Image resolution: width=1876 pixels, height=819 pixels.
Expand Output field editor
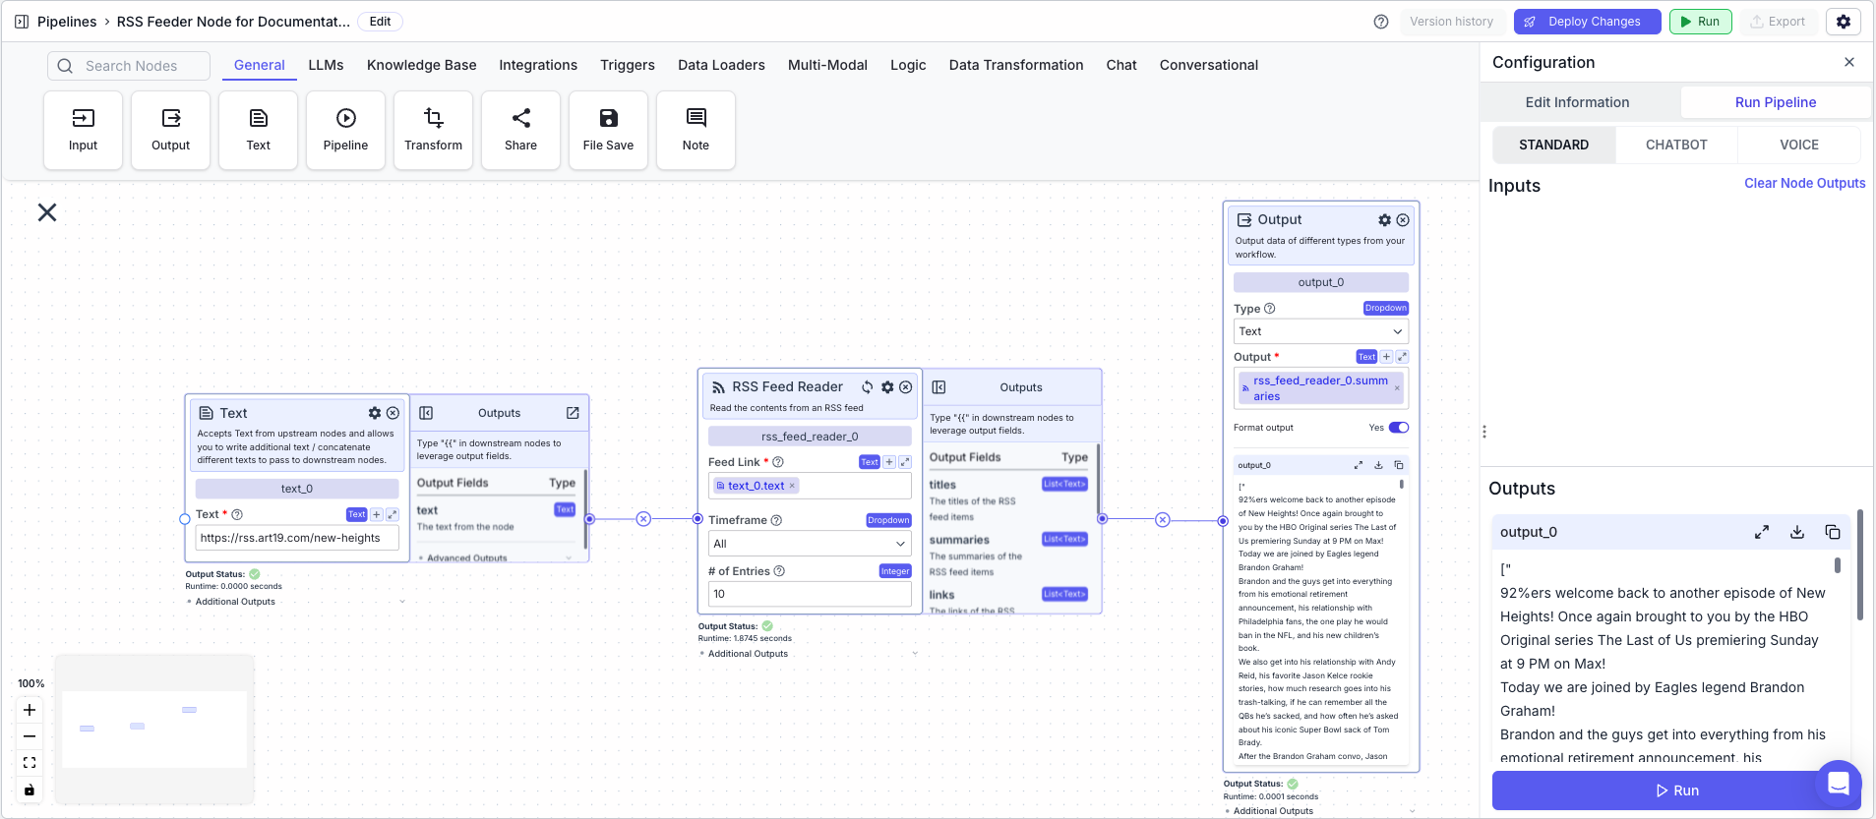1402,357
